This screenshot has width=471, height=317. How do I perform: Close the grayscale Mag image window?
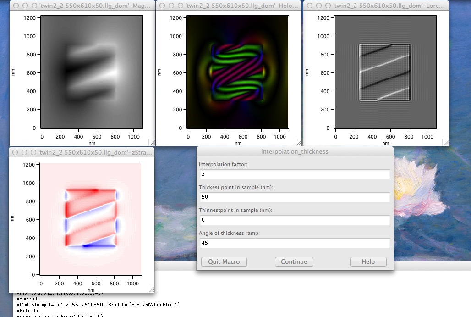15,6
